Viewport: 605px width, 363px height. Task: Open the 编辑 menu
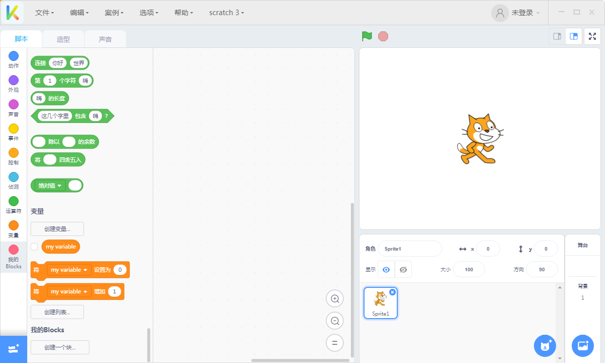pos(79,13)
